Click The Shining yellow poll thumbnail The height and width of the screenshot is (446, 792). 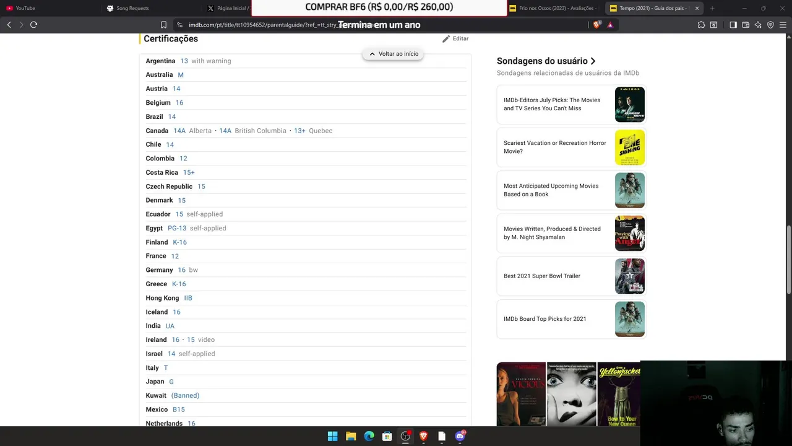[x=630, y=147]
